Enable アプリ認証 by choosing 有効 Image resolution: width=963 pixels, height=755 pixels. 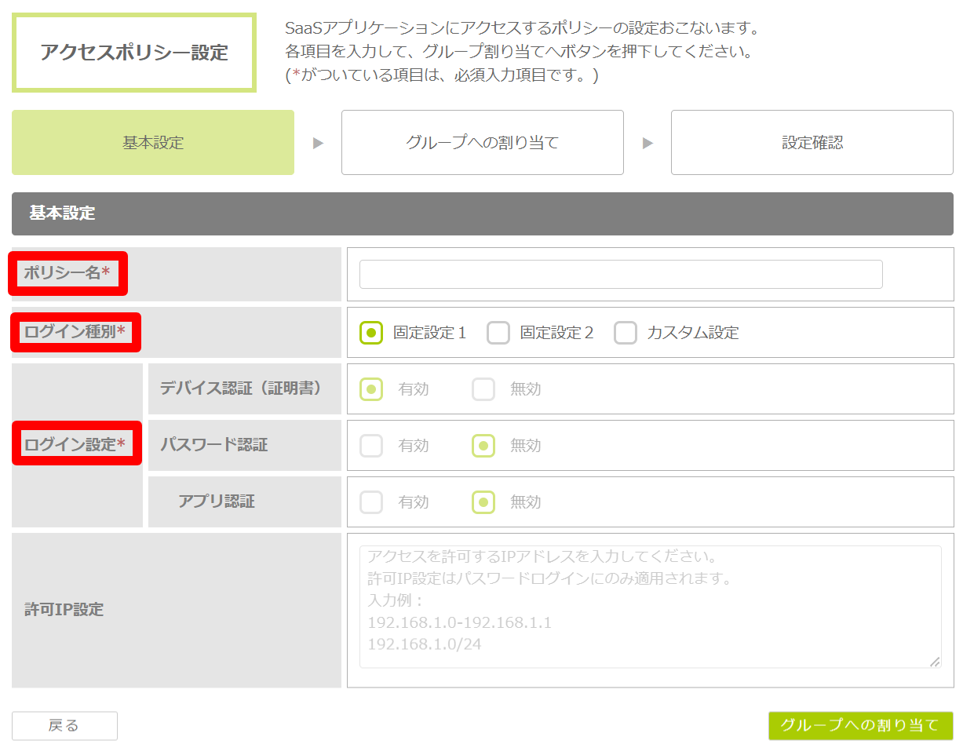click(x=371, y=502)
